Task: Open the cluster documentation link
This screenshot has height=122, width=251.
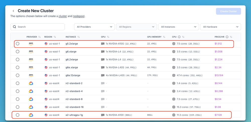Action: point(62,16)
